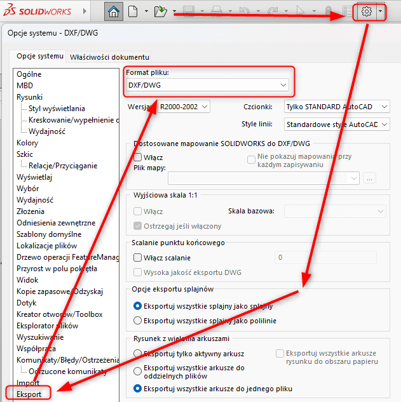Screen dimensions: 401x402
Task: Enable the Włącz scalanie checkbox
Action: (138, 258)
